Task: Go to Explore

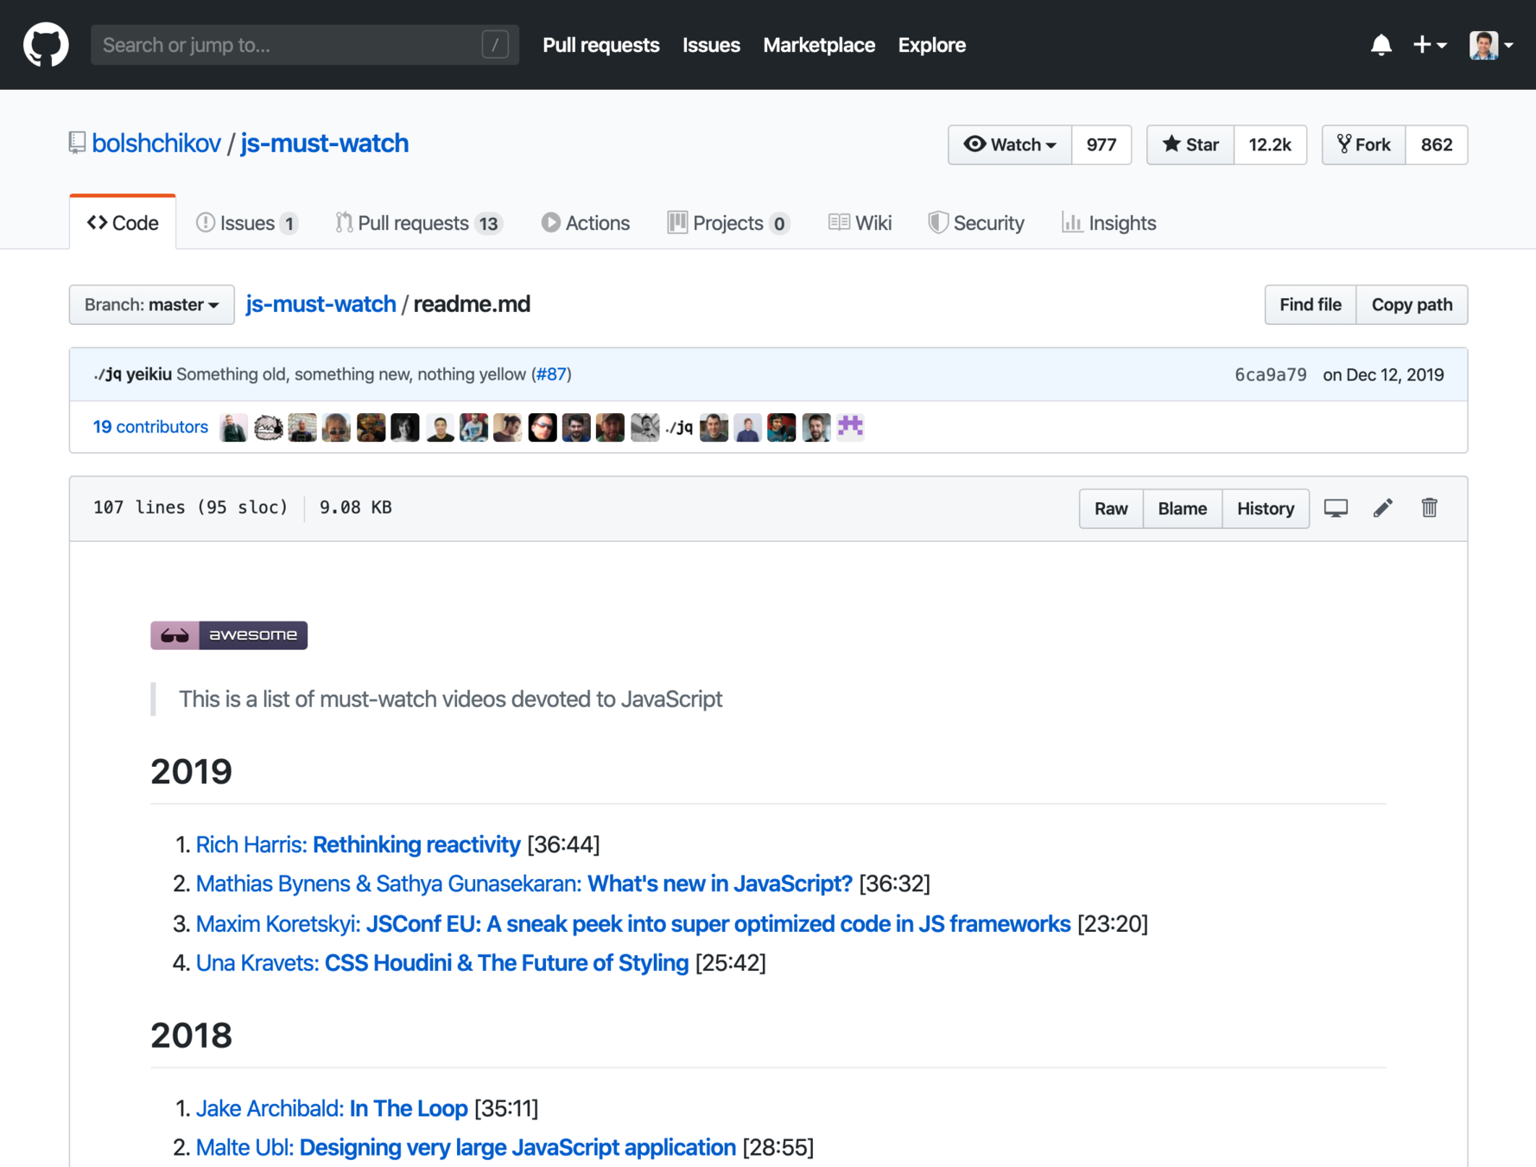Action: [x=931, y=45]
